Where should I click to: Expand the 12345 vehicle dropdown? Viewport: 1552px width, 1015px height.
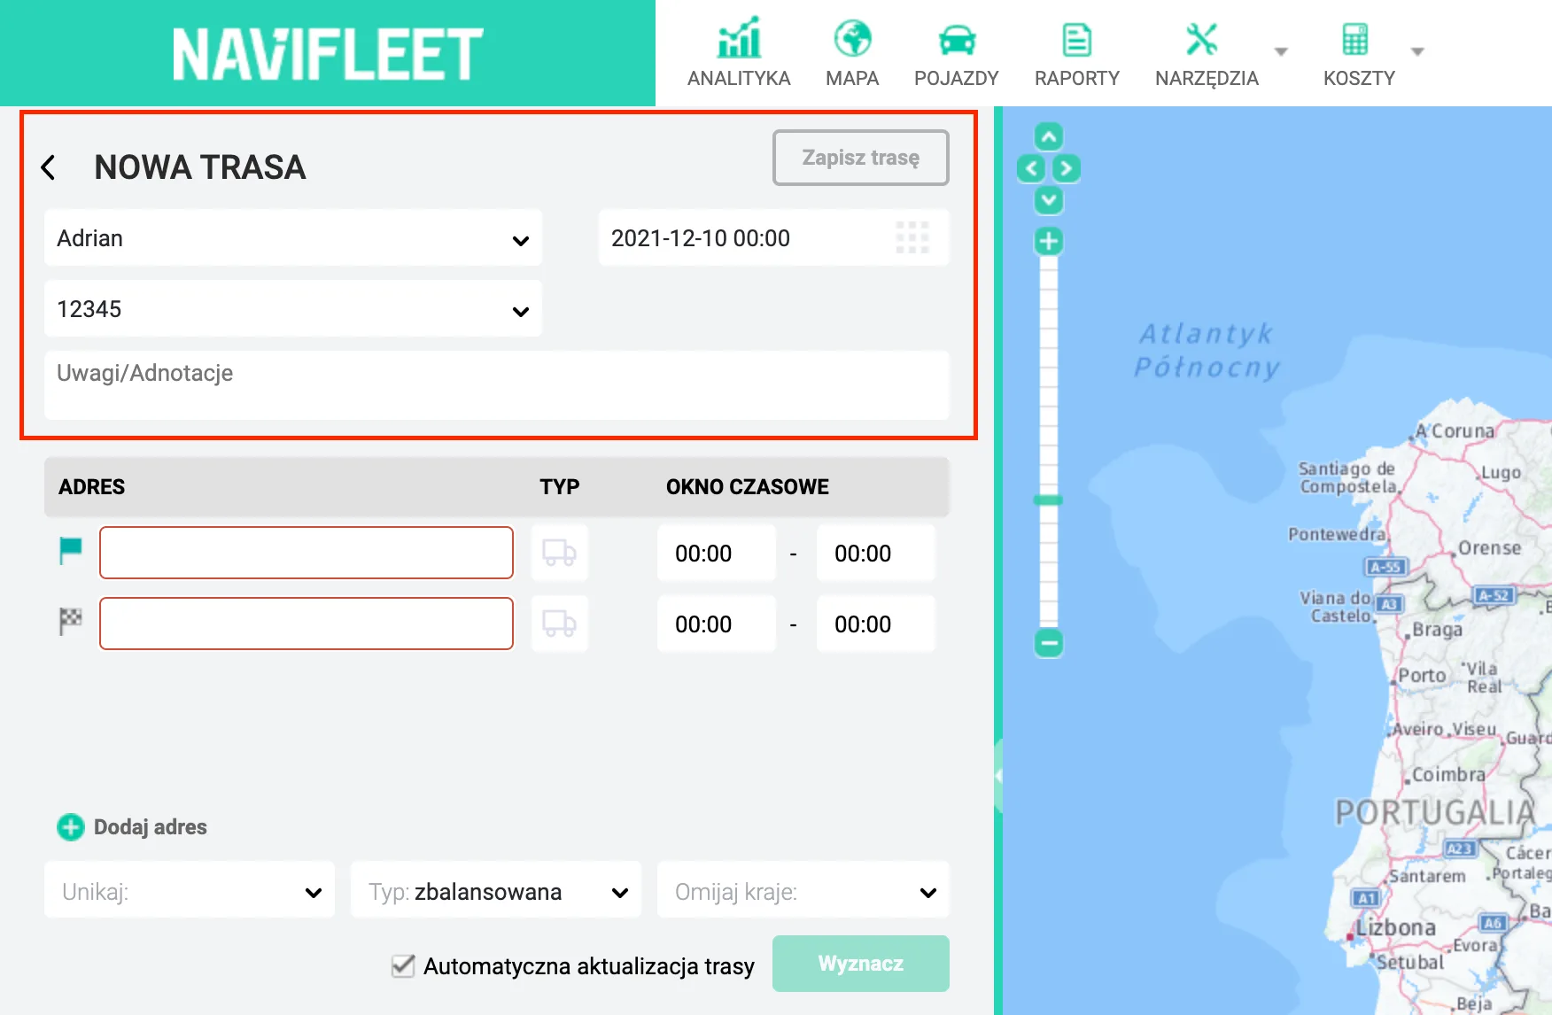click(293, 308)
